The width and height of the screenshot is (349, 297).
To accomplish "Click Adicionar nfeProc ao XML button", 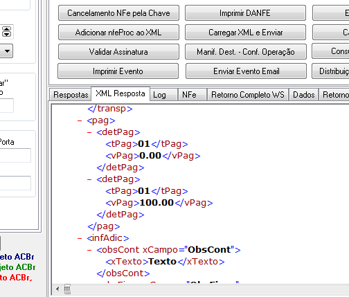I will pos(118,33).
